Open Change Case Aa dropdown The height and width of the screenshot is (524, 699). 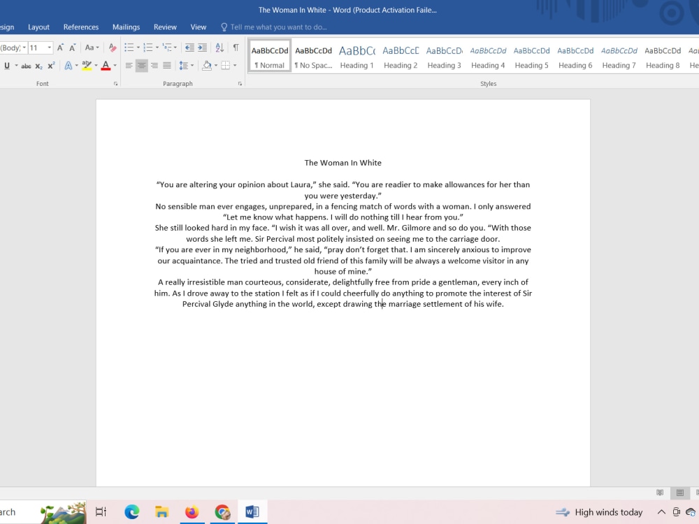92,48
